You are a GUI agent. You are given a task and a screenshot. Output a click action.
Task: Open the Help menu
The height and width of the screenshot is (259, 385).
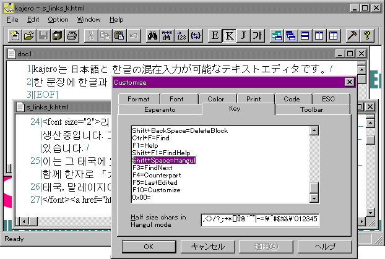click(116, 19)
